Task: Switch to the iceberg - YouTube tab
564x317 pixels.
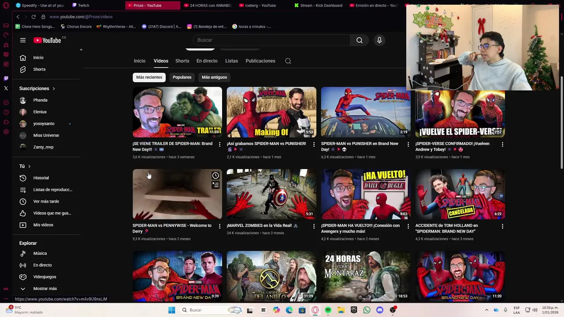Action: click(257, 5)
